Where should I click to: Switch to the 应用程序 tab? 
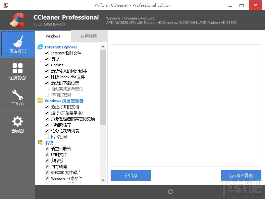[89, 37]
